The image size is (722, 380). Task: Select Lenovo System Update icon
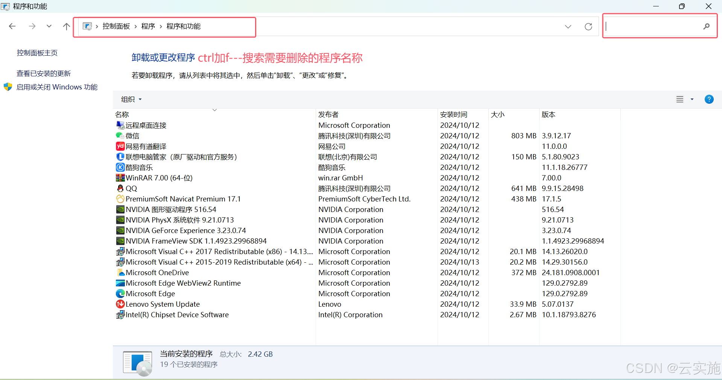[x=120, y=304]
